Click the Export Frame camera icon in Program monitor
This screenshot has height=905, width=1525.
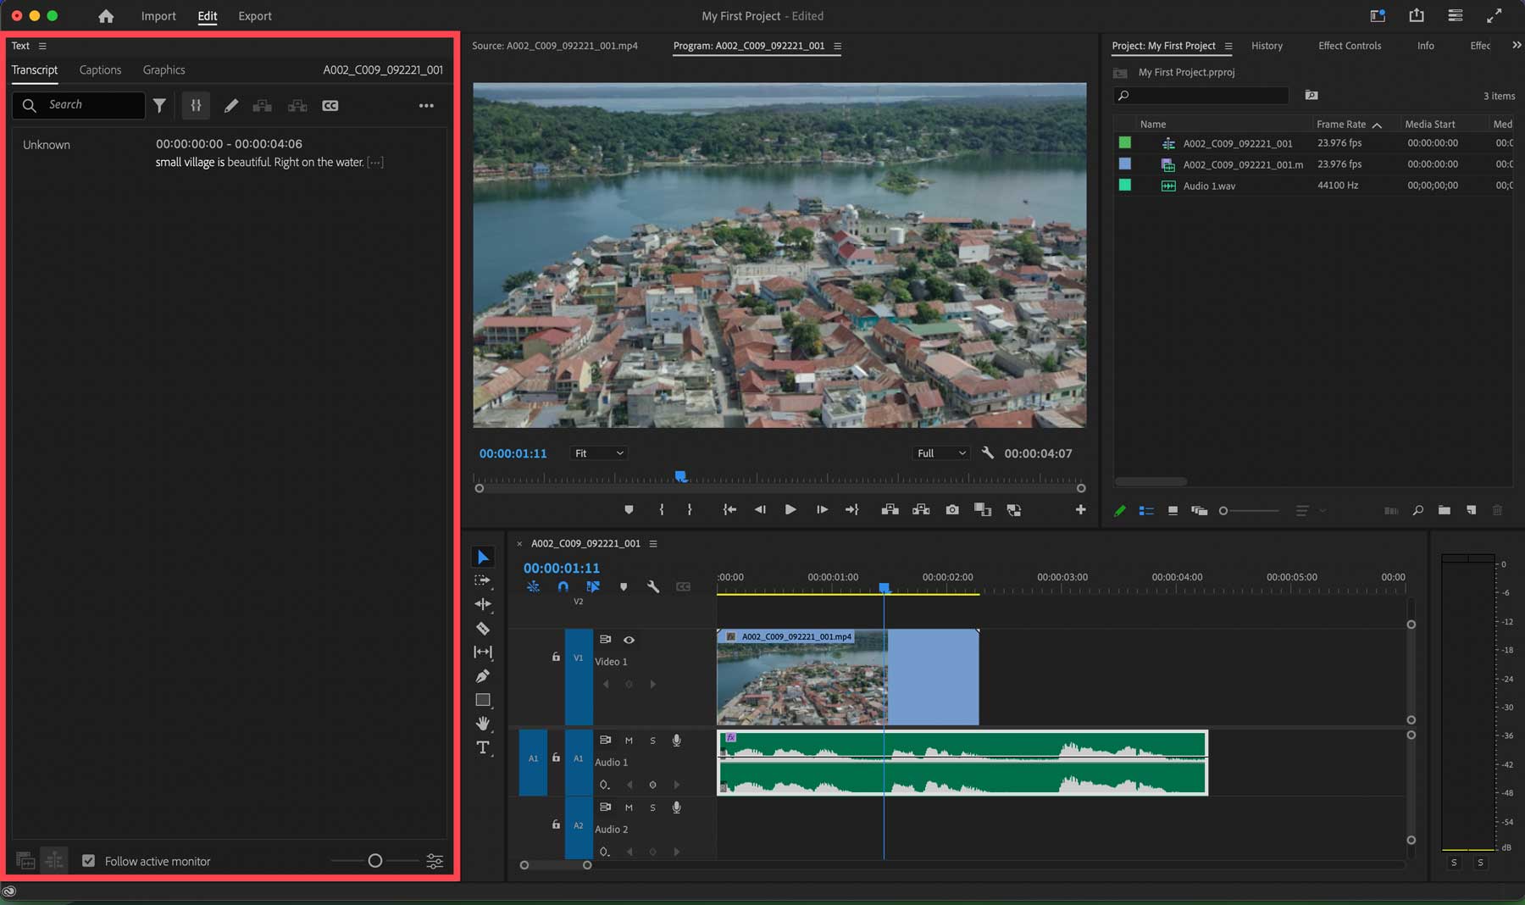click(x=952, y=509)
